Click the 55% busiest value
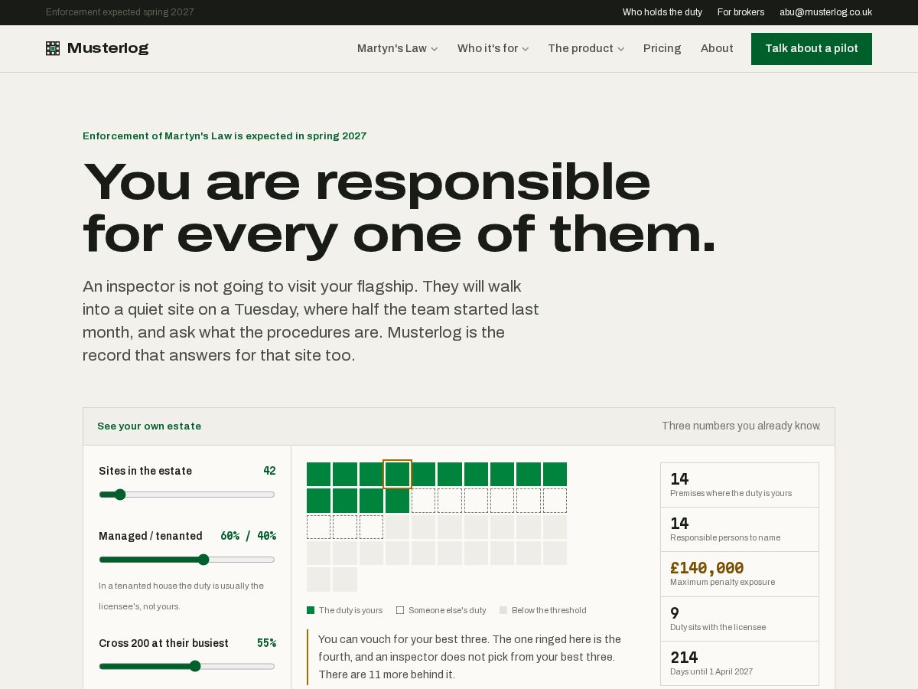Screen dimensions: 918x689 click(x=266, y=643)
